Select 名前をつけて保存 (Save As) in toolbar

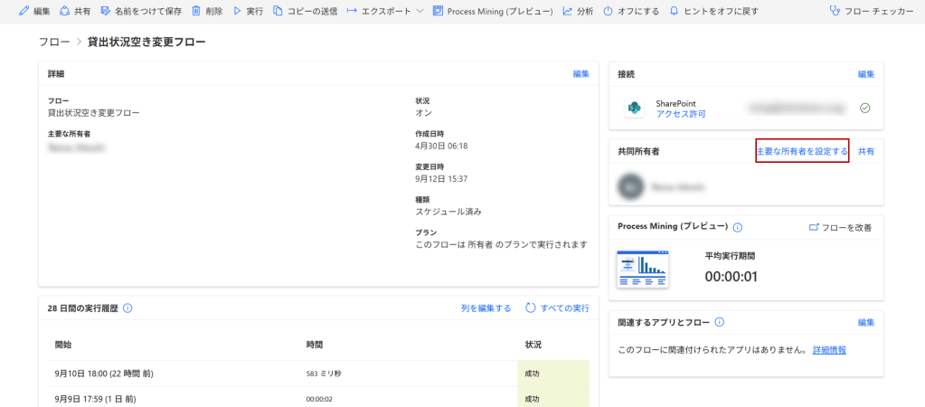tap(140, 11)
